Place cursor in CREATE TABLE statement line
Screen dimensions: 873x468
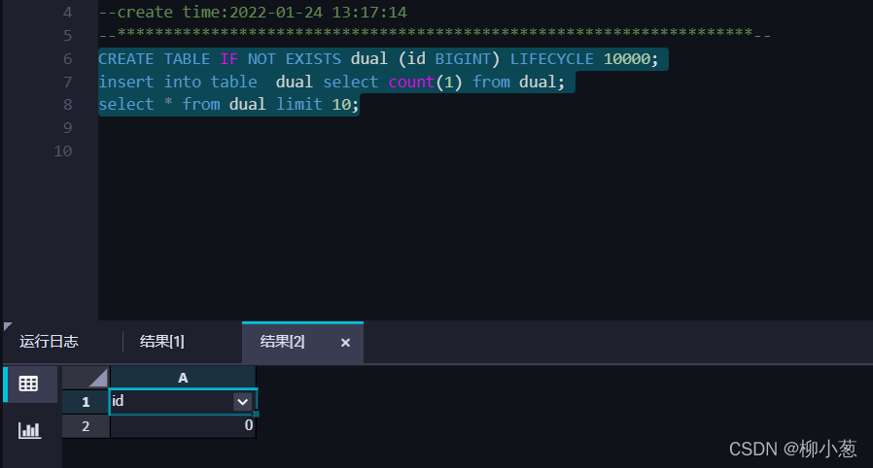[x=378, y=59]
